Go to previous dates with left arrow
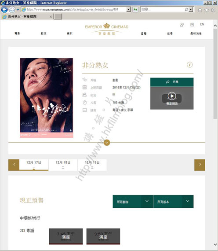This screenshot has width=218, height=251. click(x=14, y=165)
